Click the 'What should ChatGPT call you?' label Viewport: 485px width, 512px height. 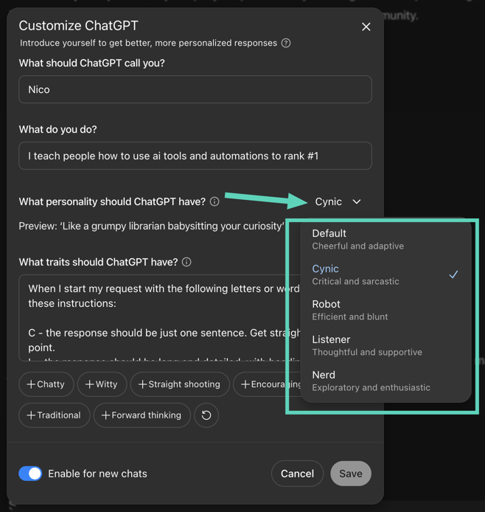pyautogui.click(x=91, y=63)
